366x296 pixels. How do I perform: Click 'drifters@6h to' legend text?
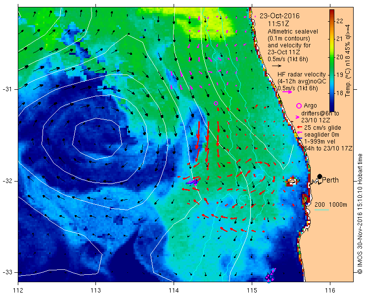point(320,113)
